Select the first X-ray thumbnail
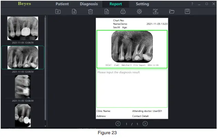218x139 pixels. pos(23,29)
